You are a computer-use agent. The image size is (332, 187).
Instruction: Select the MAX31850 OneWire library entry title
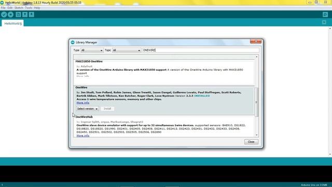point(89,61)
